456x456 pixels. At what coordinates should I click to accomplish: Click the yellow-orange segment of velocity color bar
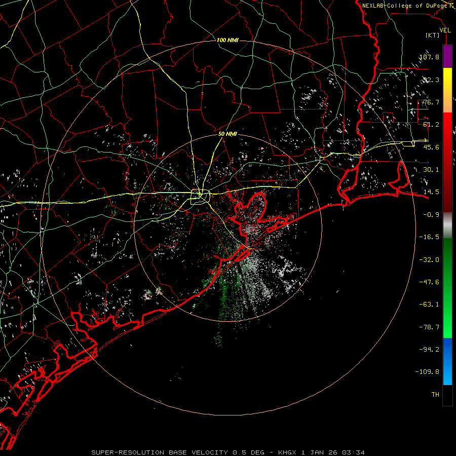(x=447, y=90)
